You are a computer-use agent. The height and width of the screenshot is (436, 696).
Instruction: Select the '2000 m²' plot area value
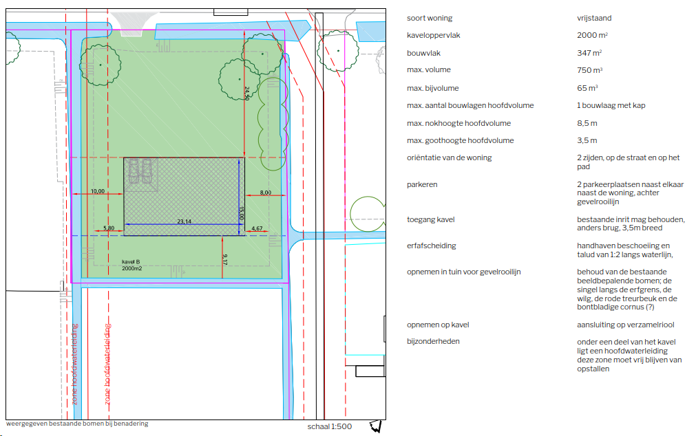[592, 35]
